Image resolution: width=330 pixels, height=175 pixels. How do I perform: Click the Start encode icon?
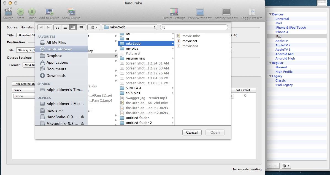point(20,12)
